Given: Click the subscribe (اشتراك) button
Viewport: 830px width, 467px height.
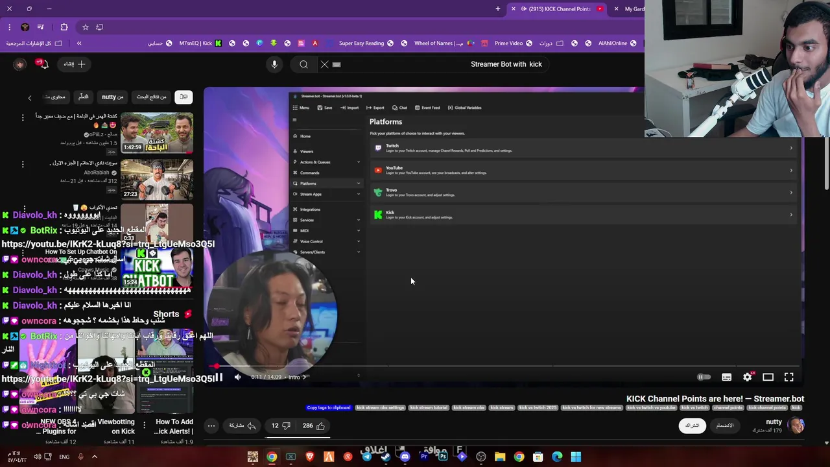Looking at the screenshot, I should [692, 425].
